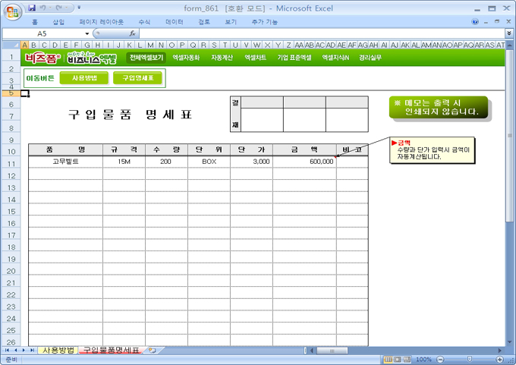Screen dimensions: 516x365
Task: Open the Name Box dropdown arrow
Action: [x=87, y=33]
